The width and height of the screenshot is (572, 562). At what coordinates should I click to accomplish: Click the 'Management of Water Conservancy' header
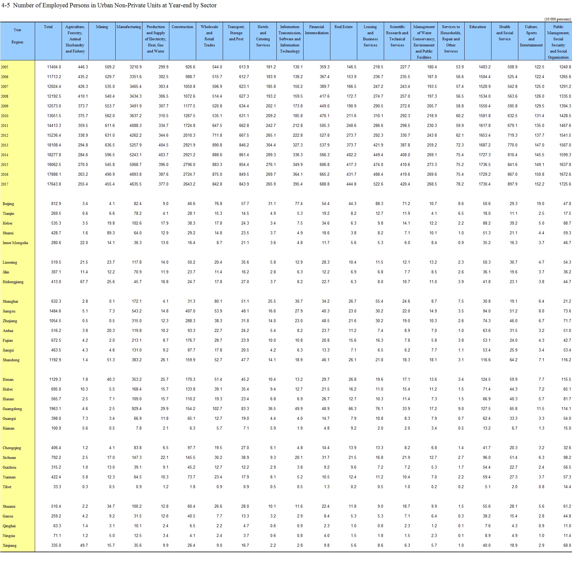pos(424,42)
